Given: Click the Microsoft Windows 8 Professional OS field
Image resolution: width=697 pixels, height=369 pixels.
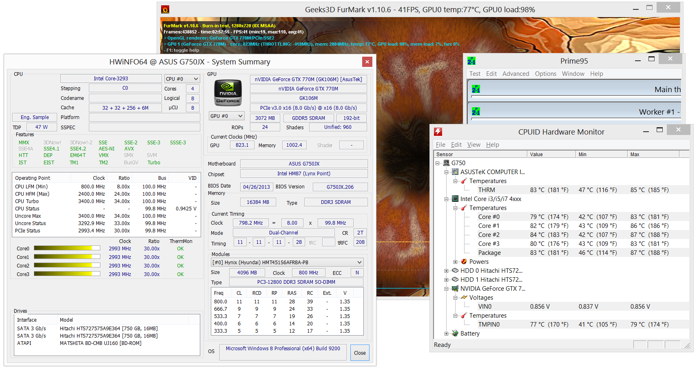Looking at the screenshot, I should (283, 352).
